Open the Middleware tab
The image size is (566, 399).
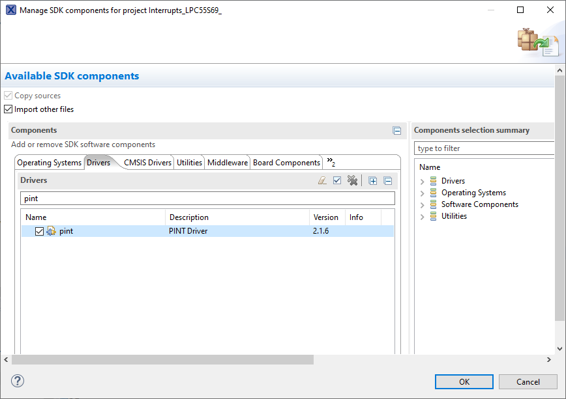tap(228, 163)
